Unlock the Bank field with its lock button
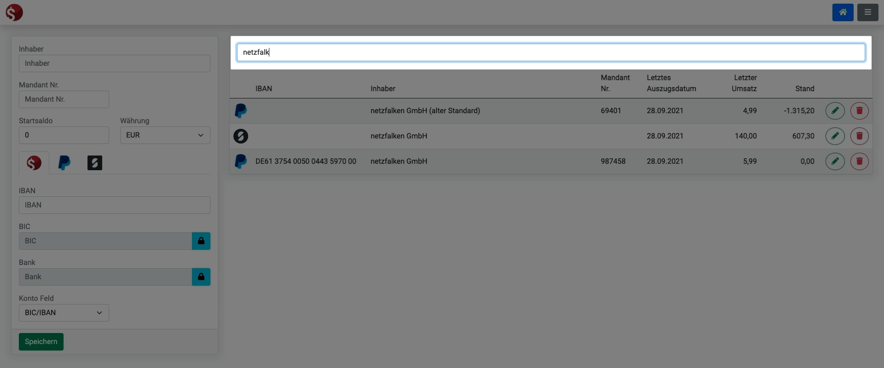 point(201,277)
